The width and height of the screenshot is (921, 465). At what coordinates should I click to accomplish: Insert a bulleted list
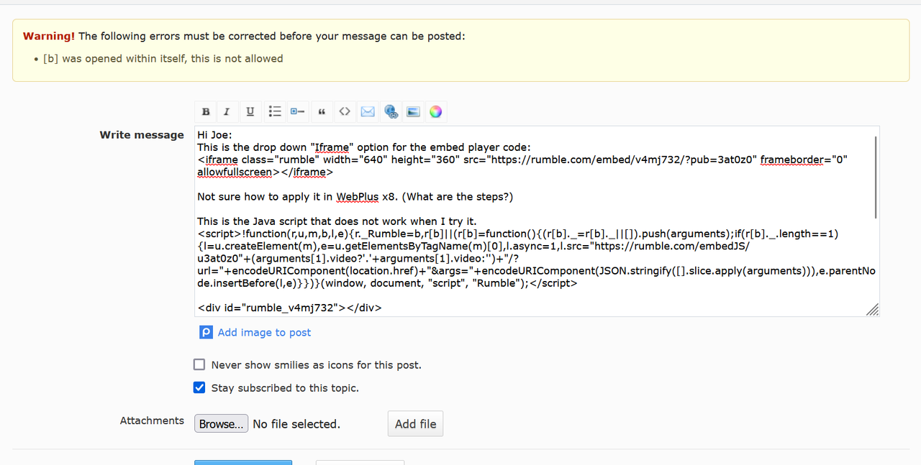click(x=275, y=111)
